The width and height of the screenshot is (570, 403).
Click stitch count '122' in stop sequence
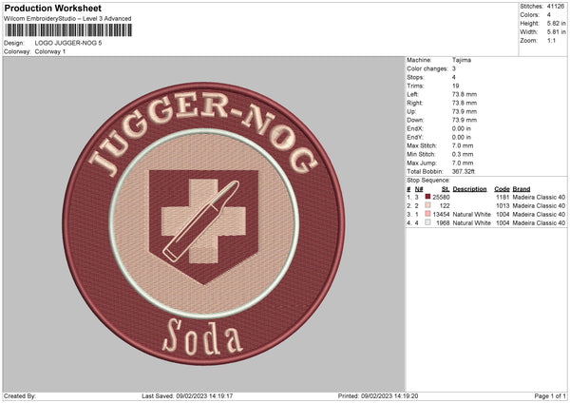[x=445, y=205]
